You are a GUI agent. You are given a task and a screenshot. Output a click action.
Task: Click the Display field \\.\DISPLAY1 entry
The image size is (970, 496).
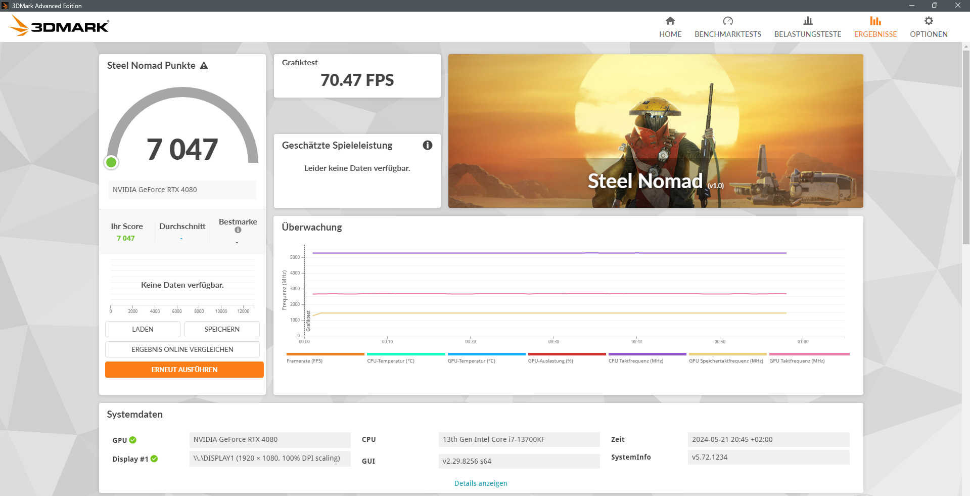270,459
